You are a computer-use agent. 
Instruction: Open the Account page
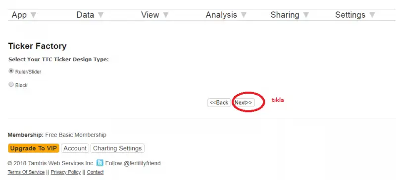(x=75, y=148)
